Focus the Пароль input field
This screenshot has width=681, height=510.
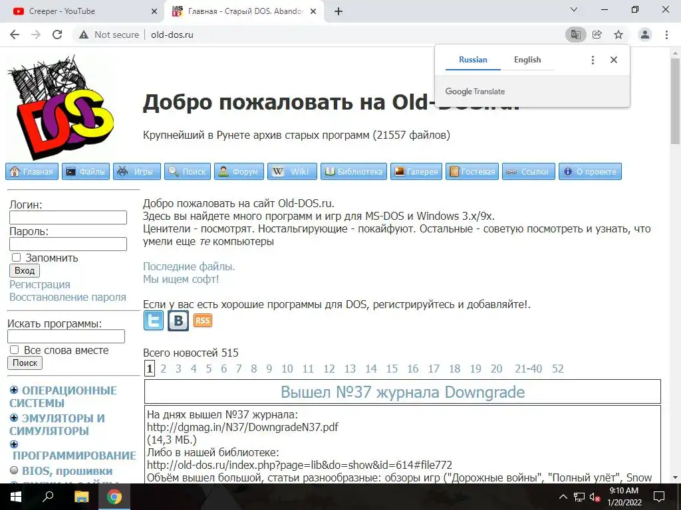point(68,244)
